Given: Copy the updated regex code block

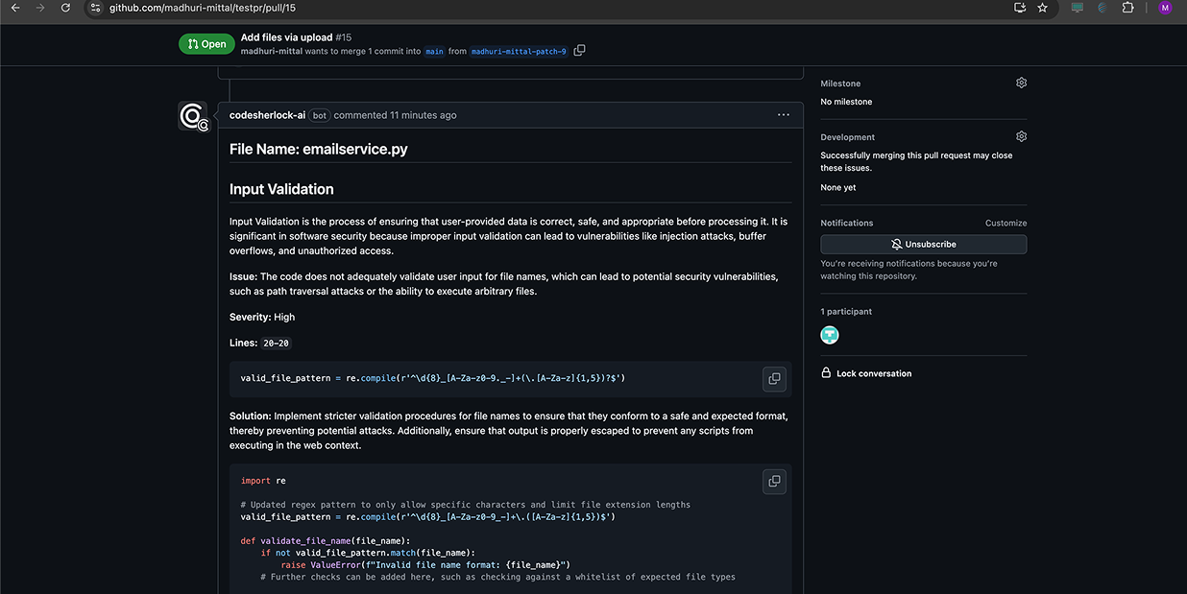Looking at the screenshot, I should (774, 481).
